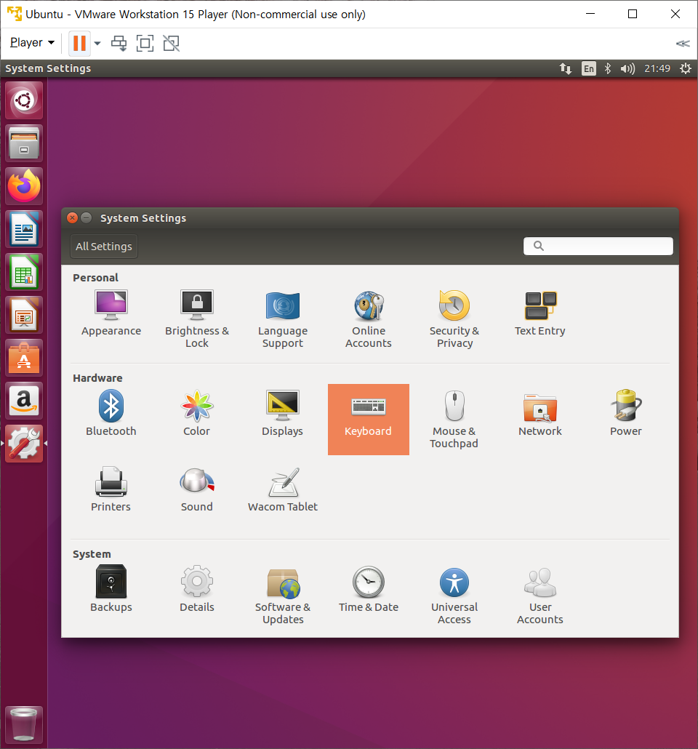Screen dimensions: 698x749
Task: Open Appearance settings
Action: [111, 313]
